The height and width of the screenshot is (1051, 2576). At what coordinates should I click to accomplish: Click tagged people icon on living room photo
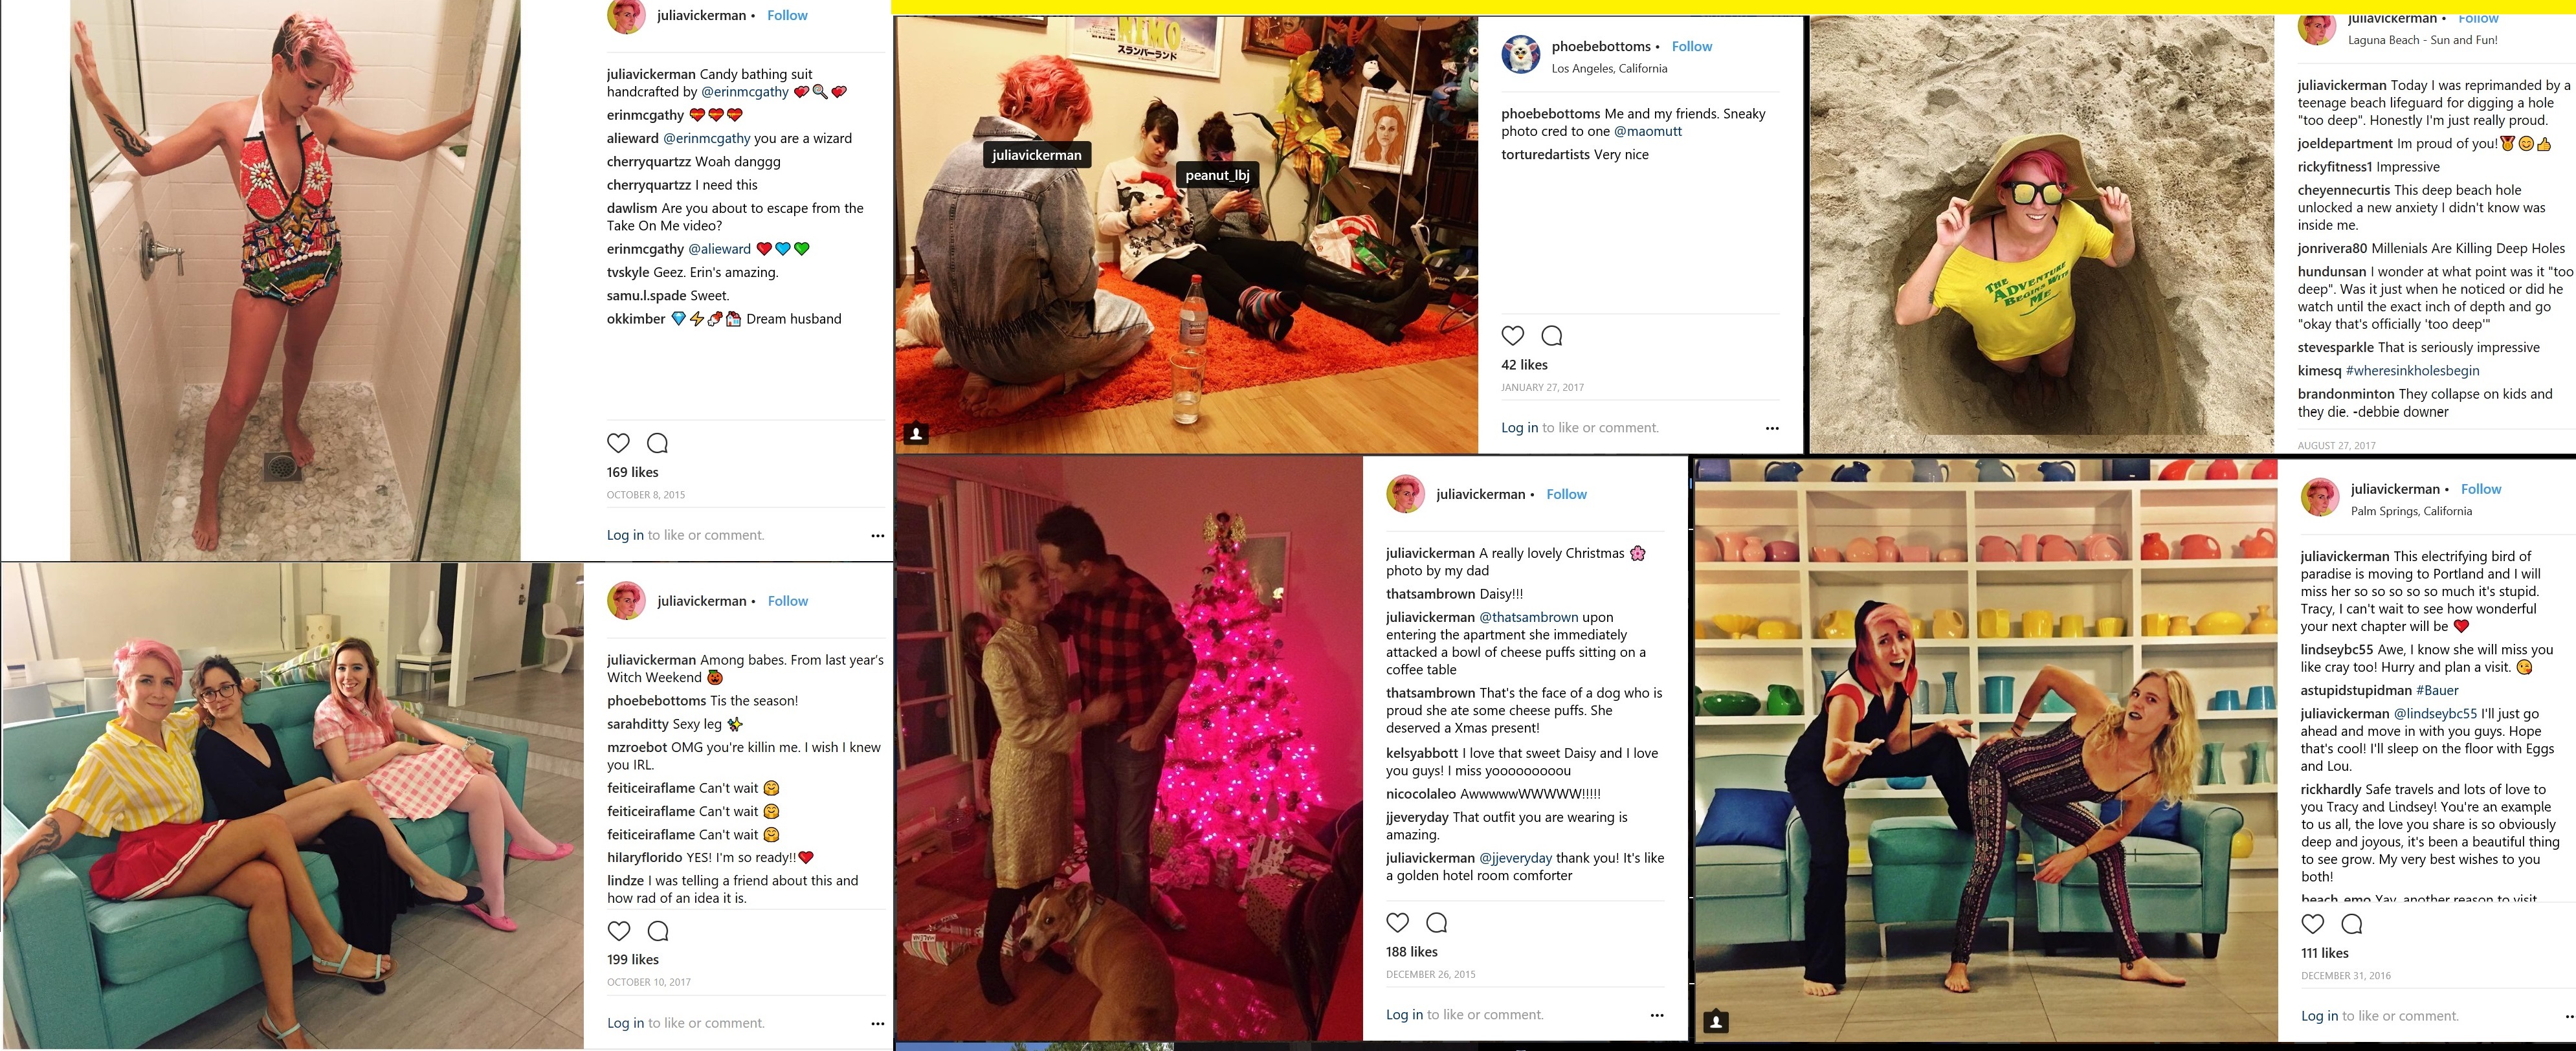(916, 433)
